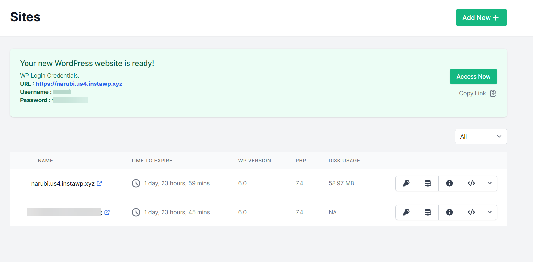Open the https://narubi.us4.instawp.xyz URL link
The height and width of the screenshot is (262, 533).
click(x=79, y=84)
